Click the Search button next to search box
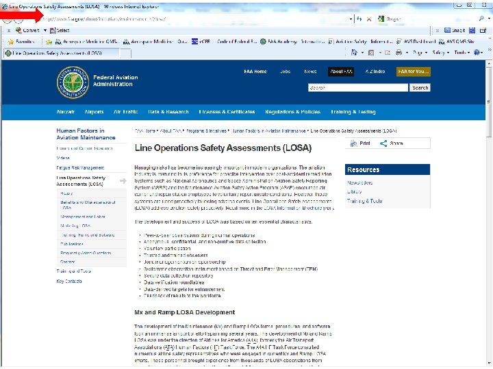Screen dimensions: 493x369 tap(420, 88)
